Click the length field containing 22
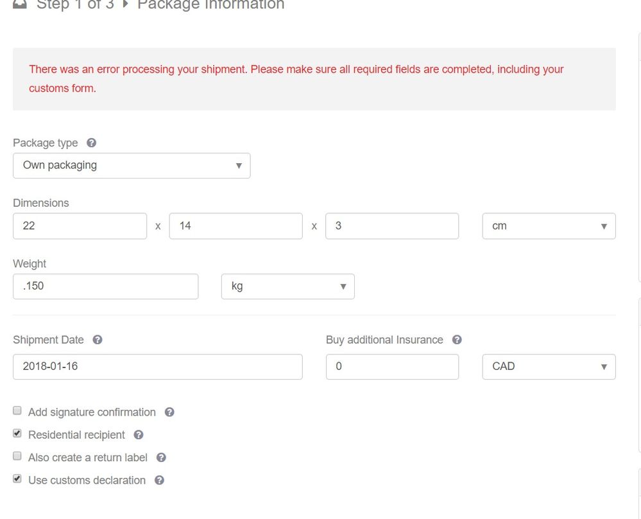The height and width of the screenshot is (519, 641). pos(80,226)
